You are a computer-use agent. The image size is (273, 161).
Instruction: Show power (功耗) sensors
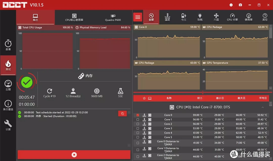pos(200,17)
